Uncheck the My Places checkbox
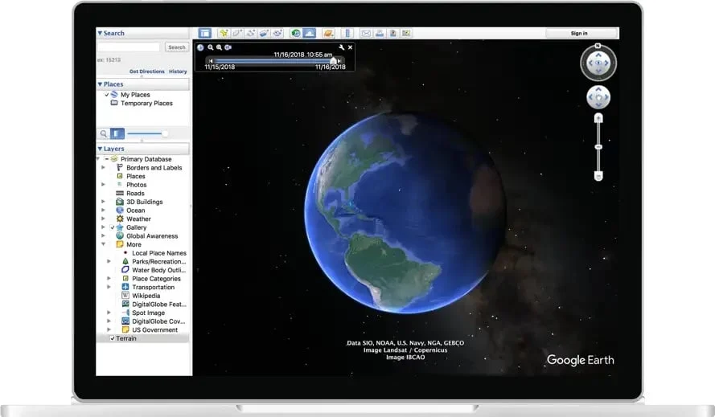 [107, 95]
